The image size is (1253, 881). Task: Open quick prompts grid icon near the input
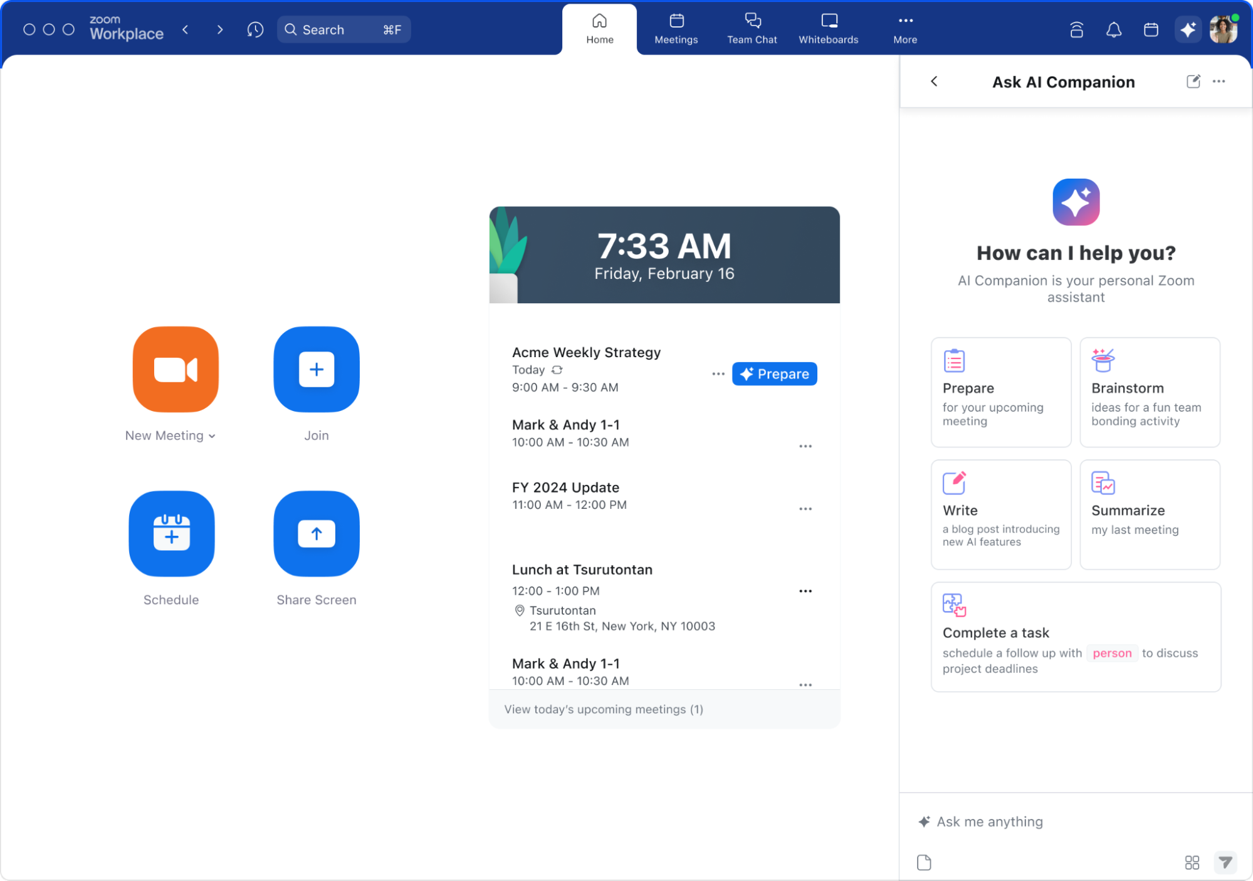(x=1192, y=862)
